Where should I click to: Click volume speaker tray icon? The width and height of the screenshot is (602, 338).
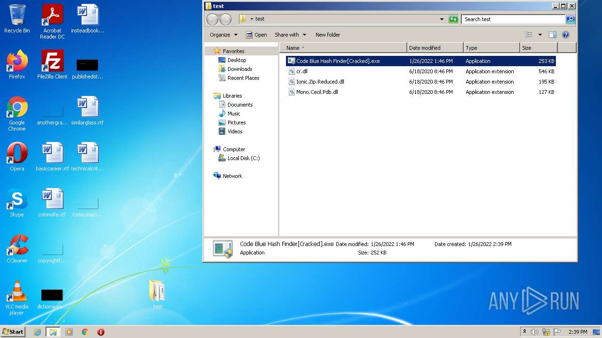tap(535, 332)
